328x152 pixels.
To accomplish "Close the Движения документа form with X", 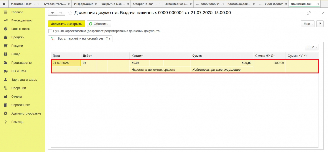I will pos(323,13).
